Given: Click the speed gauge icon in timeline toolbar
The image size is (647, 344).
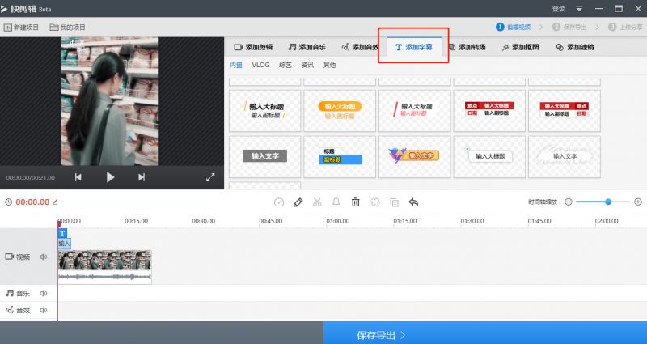Looking at the screenshot, I should 279,202.
